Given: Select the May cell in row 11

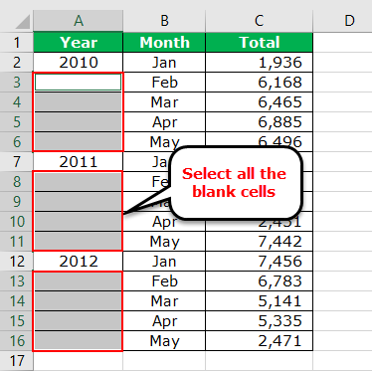Looking at the screenshot, I should [164, 242].
